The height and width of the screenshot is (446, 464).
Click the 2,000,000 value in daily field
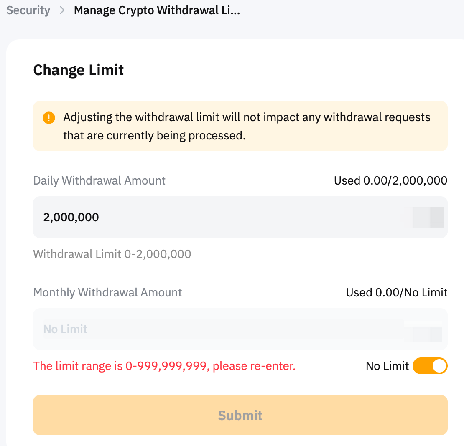pos(71,217)
